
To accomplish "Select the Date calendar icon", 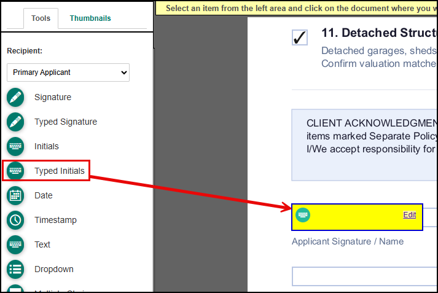I will (15, 195).
